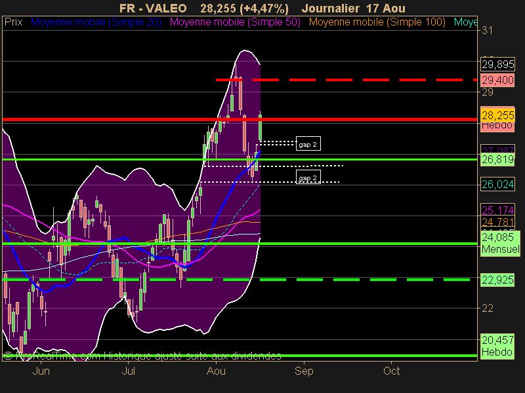
Task: Select the "Moyenne mobile (Simple 20)" legend entry
Action: click(x=96, y=22)
